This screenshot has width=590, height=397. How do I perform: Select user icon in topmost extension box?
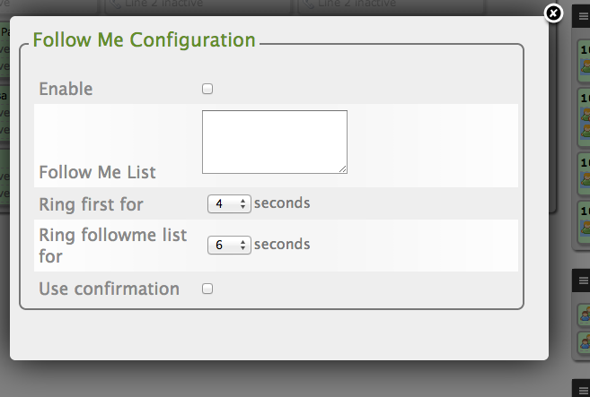pos(586,67)
